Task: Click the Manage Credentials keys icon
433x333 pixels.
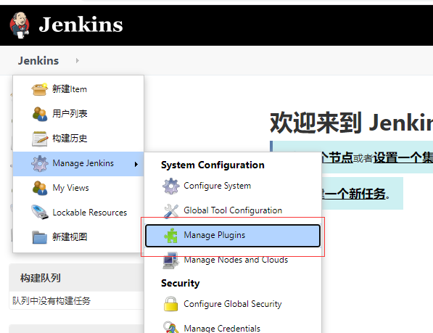Action: (x=170, y=326)
